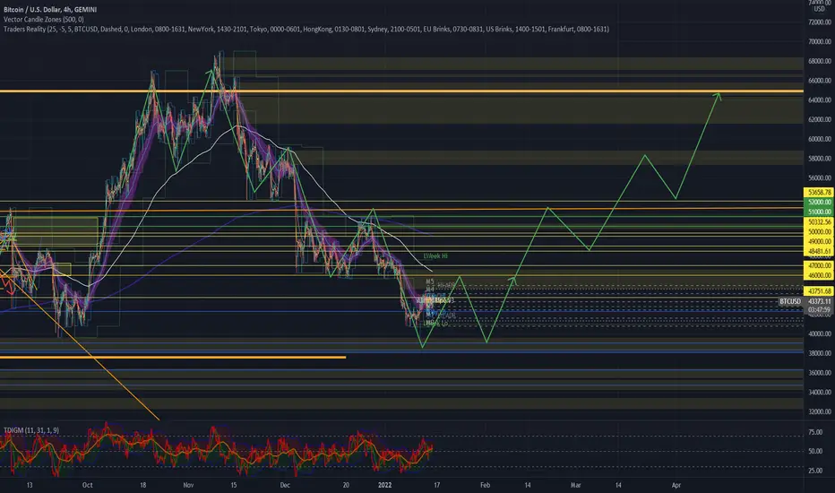The image size is (835, 493).
Task: Click 58000.00 on the price scale
Action: click(x=820, y=159)
